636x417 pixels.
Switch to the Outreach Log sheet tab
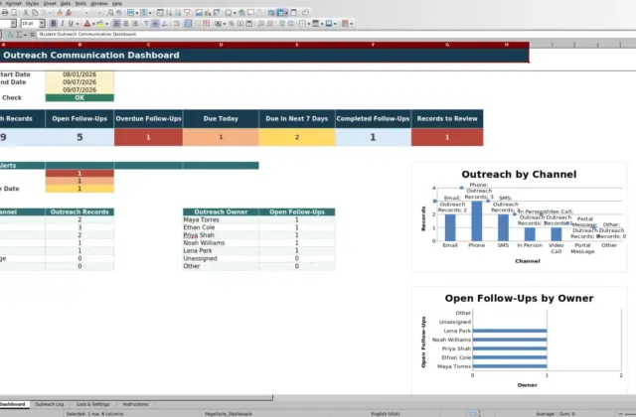coord(49,404)
